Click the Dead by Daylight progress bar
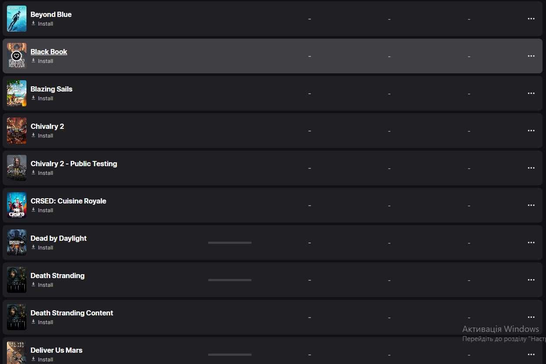 (x=230, y=243)
